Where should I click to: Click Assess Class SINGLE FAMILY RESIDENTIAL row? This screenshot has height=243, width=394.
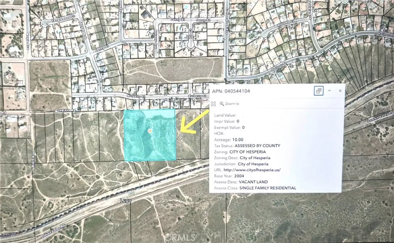255,188
